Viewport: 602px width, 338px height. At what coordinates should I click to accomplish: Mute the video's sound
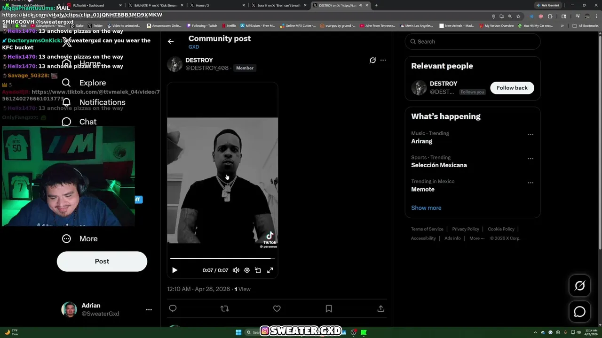[236, 270]
